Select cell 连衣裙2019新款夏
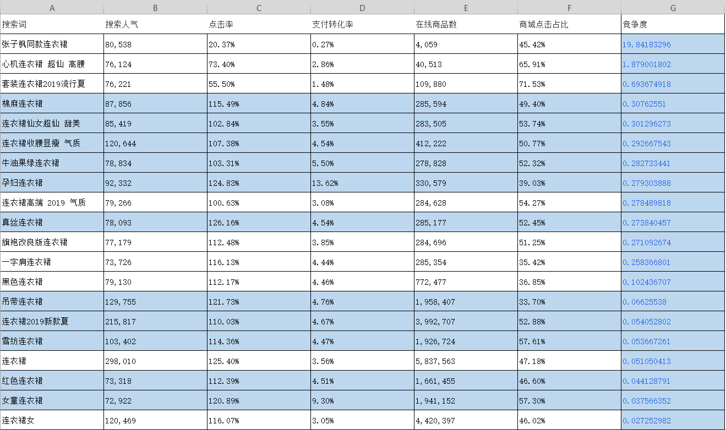 [x=52, y=321]
